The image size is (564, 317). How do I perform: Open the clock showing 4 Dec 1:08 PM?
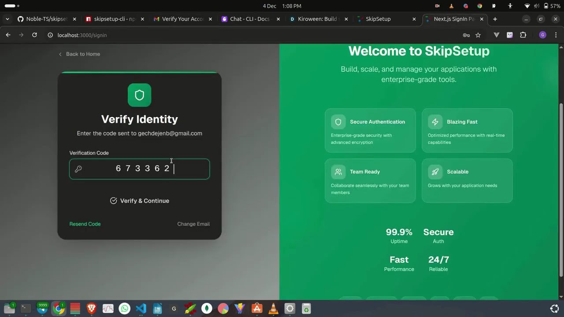(x=282, y=6)
